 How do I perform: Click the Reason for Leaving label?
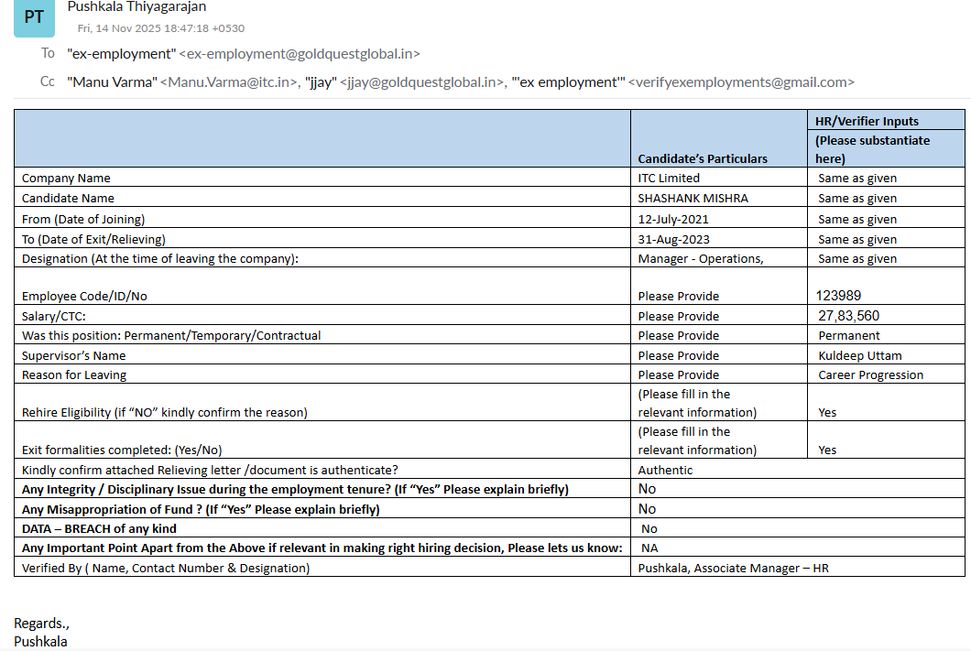click(x=73, y=375)
